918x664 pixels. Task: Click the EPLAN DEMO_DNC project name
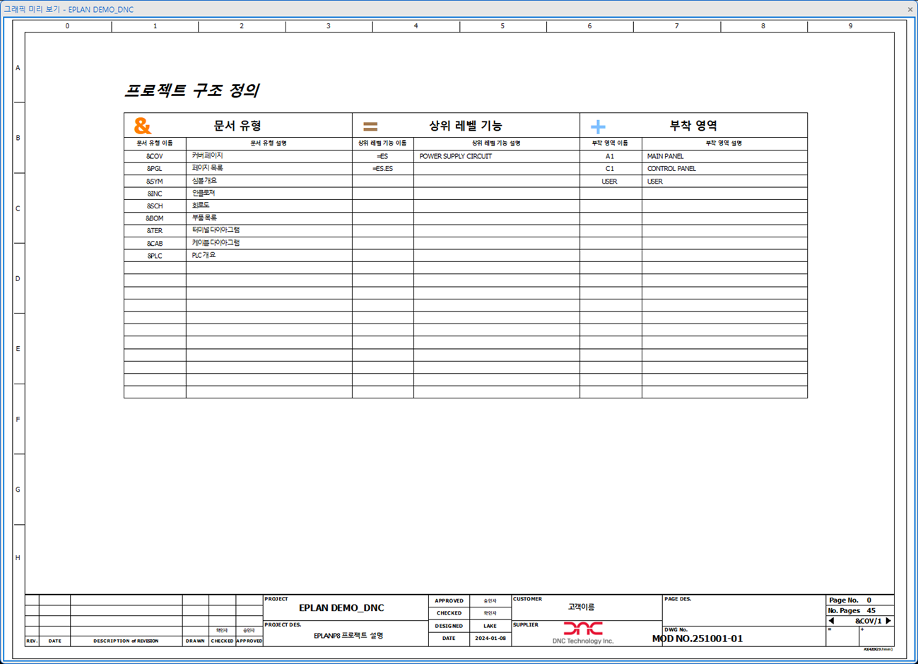pos(341,607)
